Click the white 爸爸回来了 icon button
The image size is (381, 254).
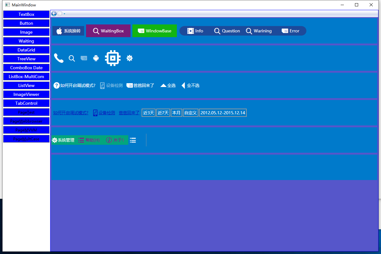(x=140, y=85)
